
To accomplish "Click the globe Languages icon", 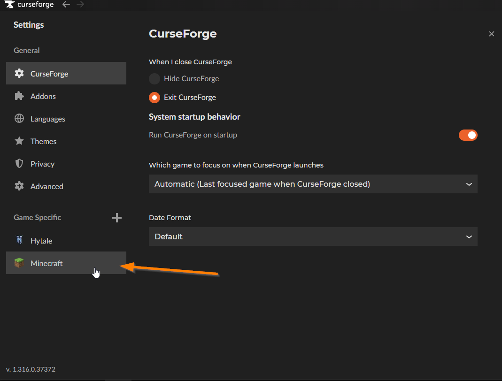I will [x=19, y=118].
